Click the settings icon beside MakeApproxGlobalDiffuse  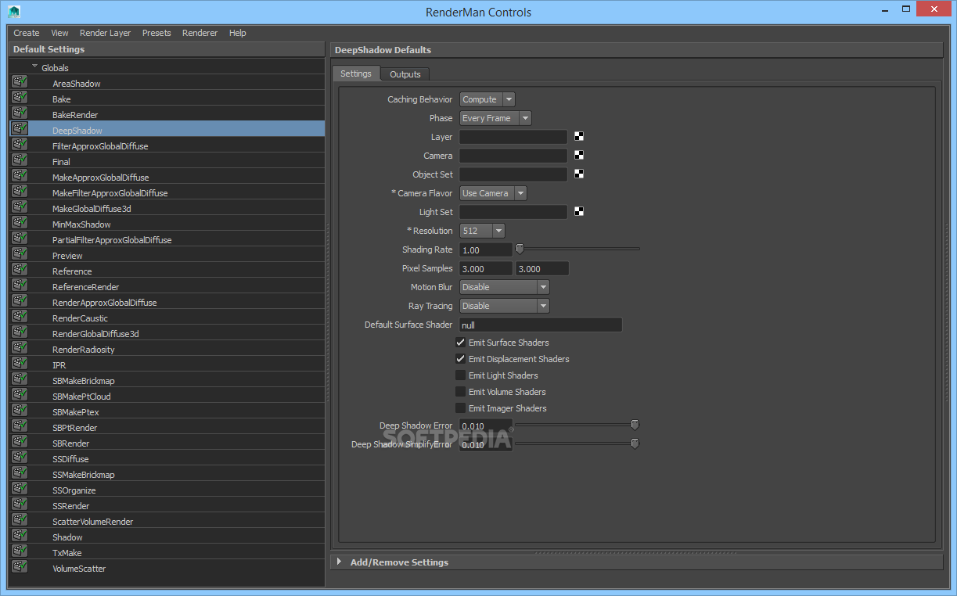[20, 176]
